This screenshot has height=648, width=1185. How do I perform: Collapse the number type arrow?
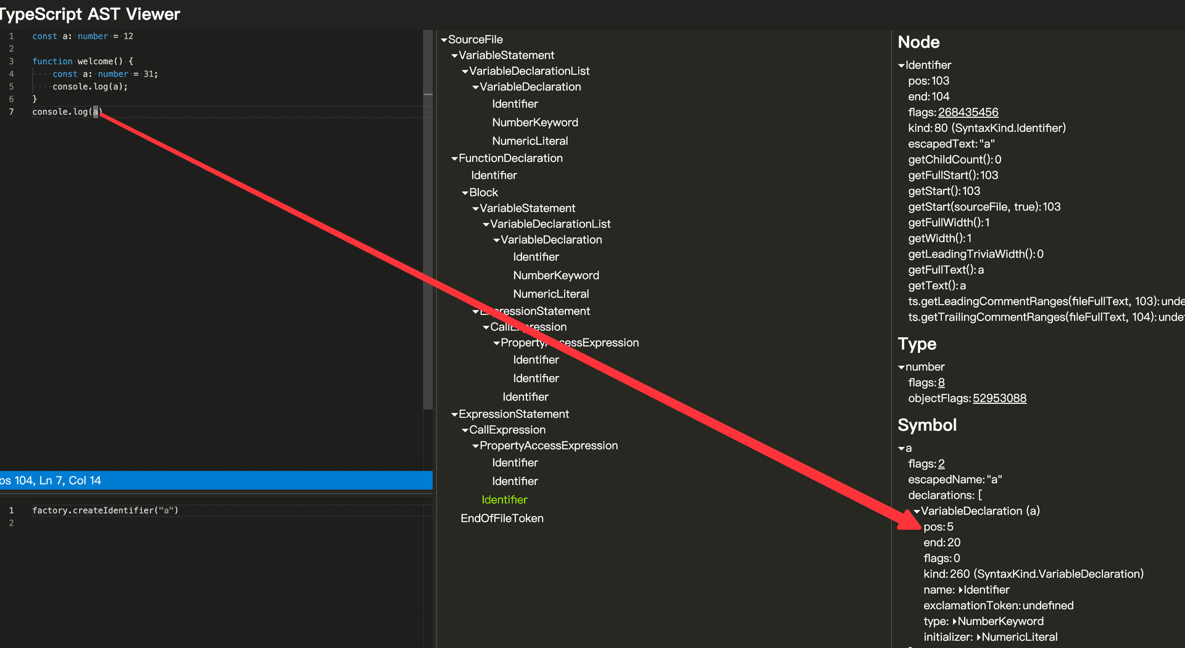(x=901, y=367)
